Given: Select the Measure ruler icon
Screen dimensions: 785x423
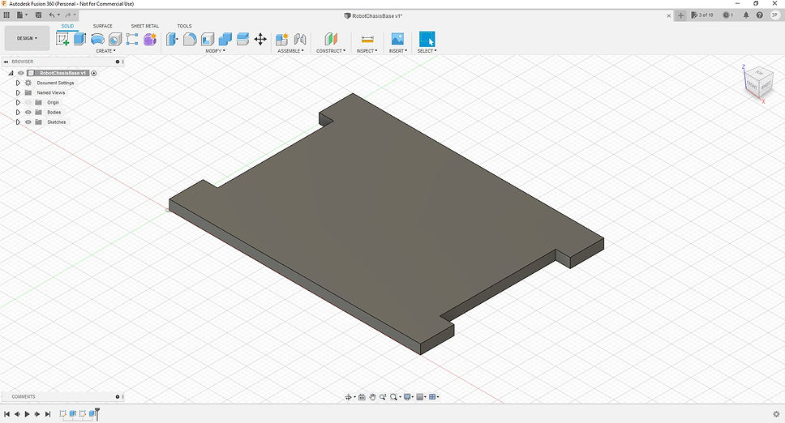Looking at the screenshot, I should coord(367,39).
